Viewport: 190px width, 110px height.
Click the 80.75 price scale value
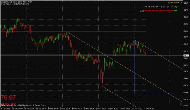coord(186,37)
